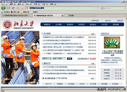Viewport: 127px width, 92px height.
Task: Open the 关于2008年迎新工作有关事项的通知 notice
Action: coord(55,67)
